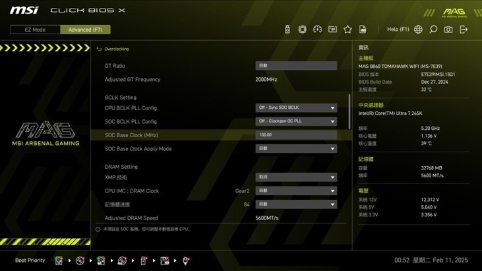Viewport: 482px width, 271px height.
Task: Click the 12.312 V system voltage
Action: (x=430, y=200)
